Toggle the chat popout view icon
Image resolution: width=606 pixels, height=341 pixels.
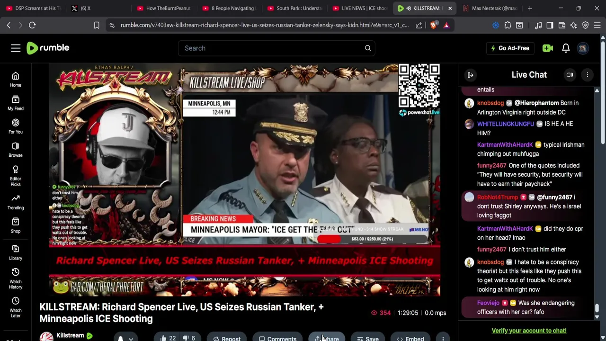tap(570, 75)
